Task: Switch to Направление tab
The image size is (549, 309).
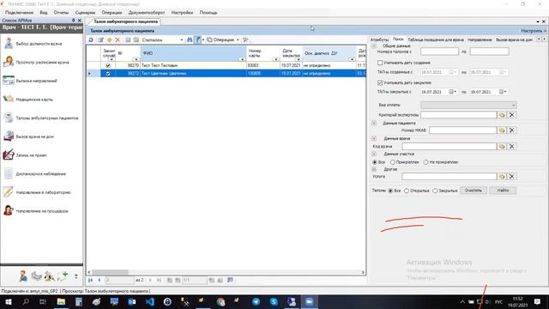Action: pyautogui.click(x=480, y=39)
